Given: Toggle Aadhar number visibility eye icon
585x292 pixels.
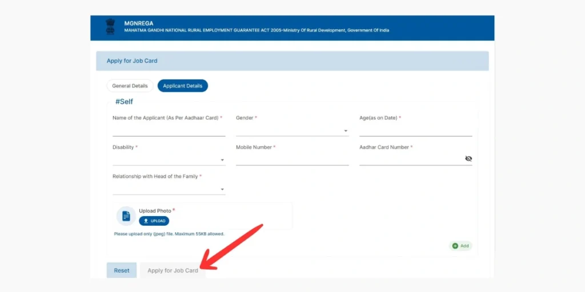Looking at the screenshot, I should [x=468, y=159].
